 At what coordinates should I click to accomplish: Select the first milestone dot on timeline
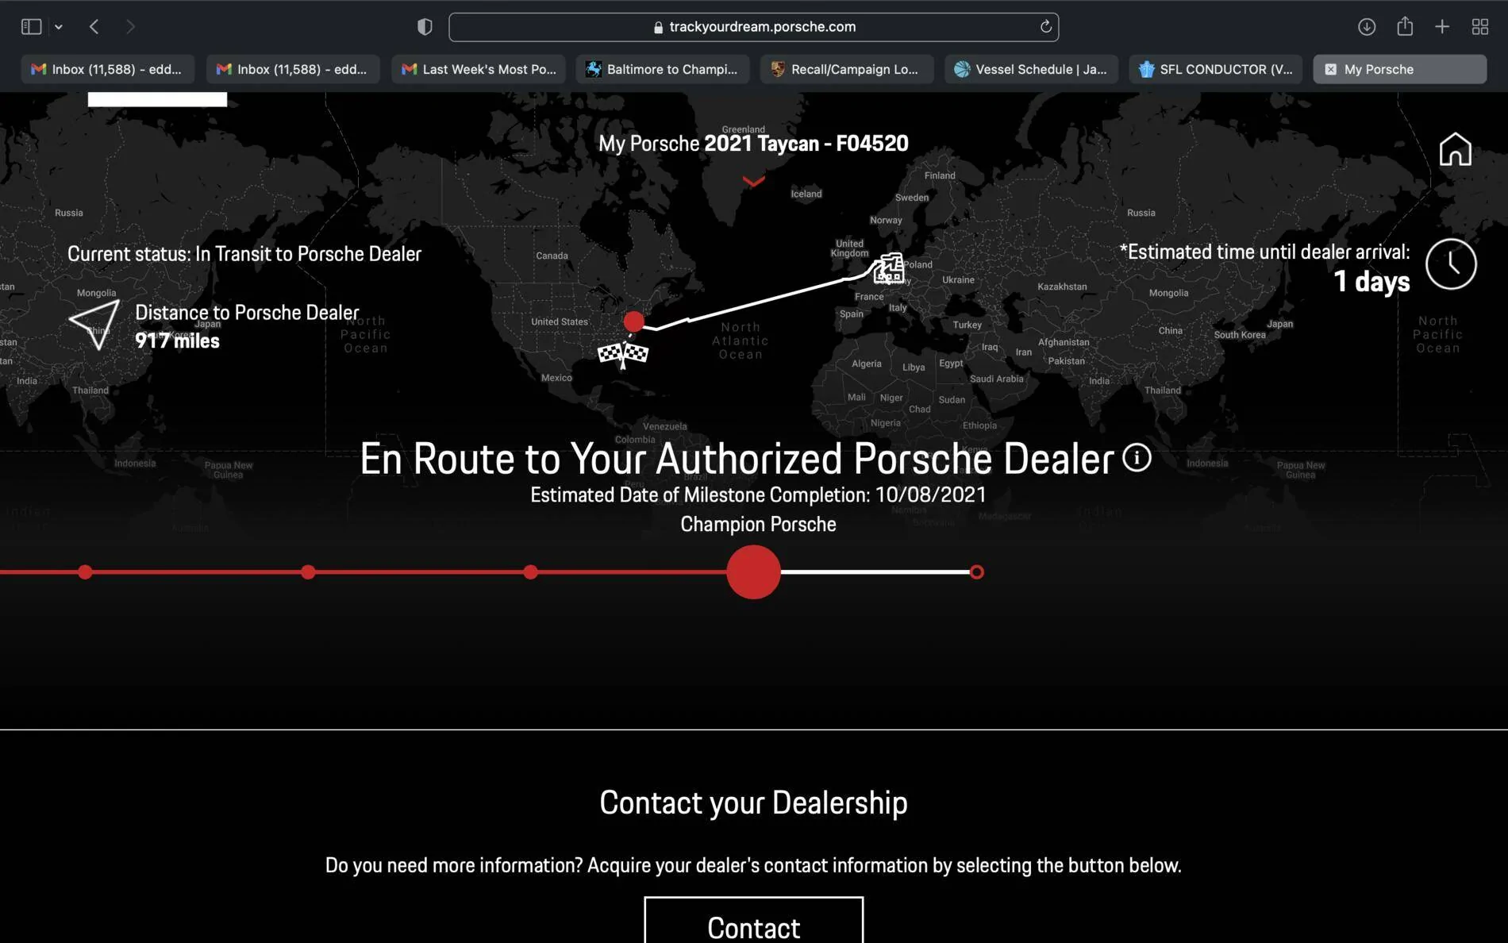(x=86, y=572)
